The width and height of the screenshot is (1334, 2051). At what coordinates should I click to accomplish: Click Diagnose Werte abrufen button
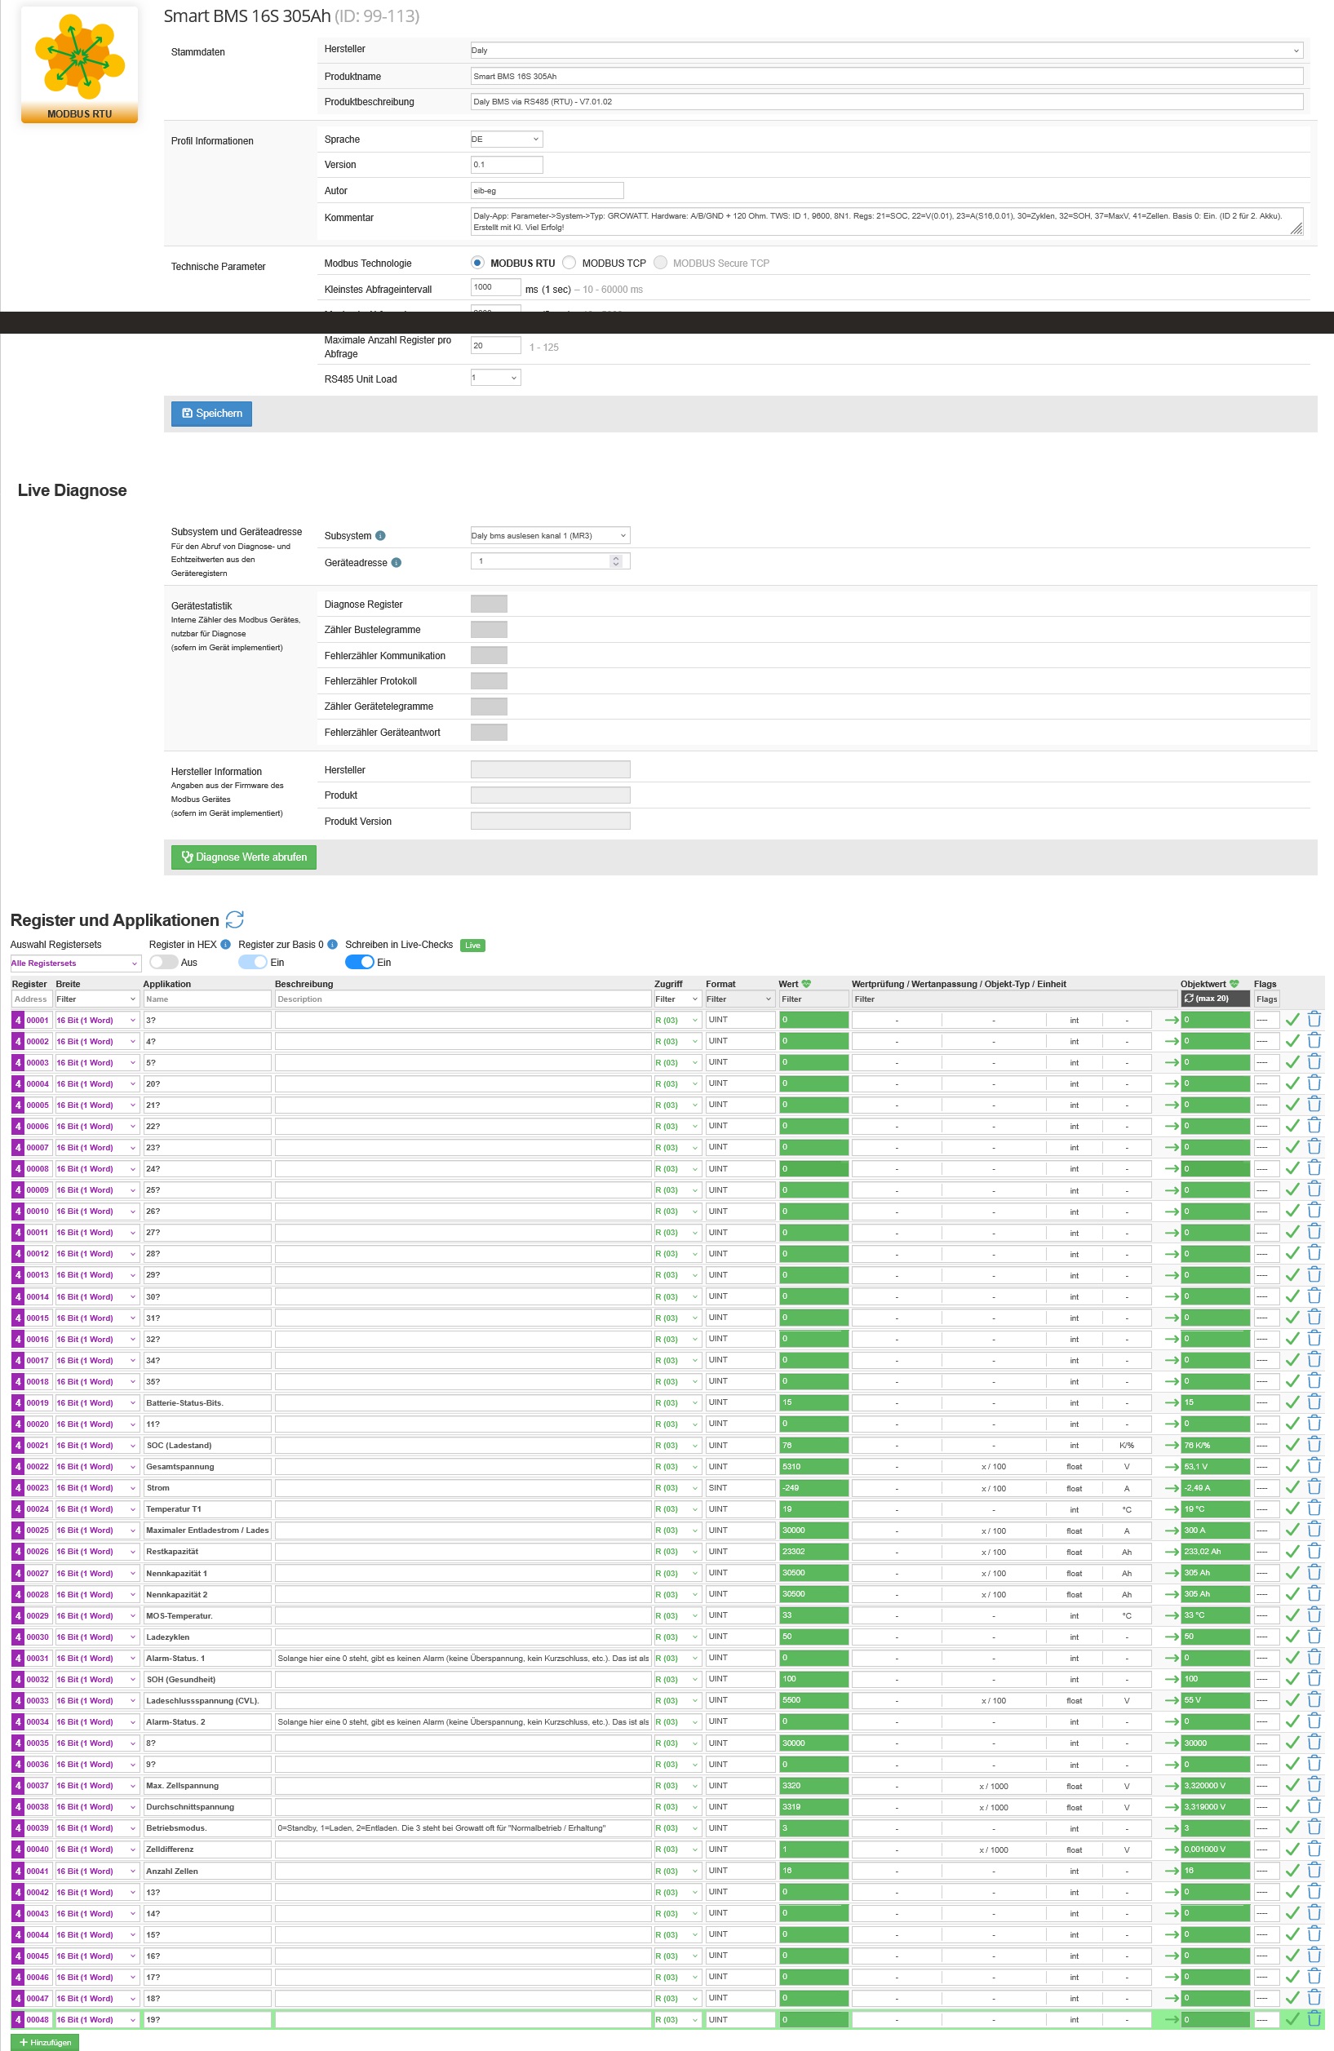click(x=244, y=857)
